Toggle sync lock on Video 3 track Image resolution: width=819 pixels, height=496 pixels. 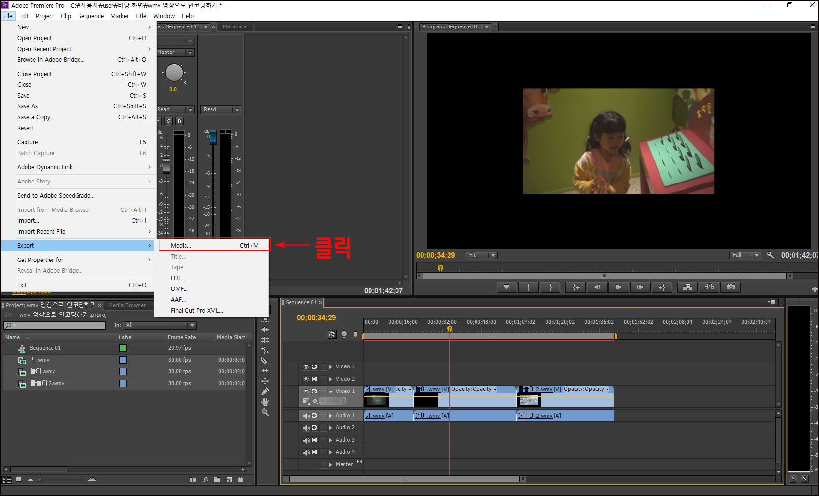pyautogui.click(x=315, y=367)
